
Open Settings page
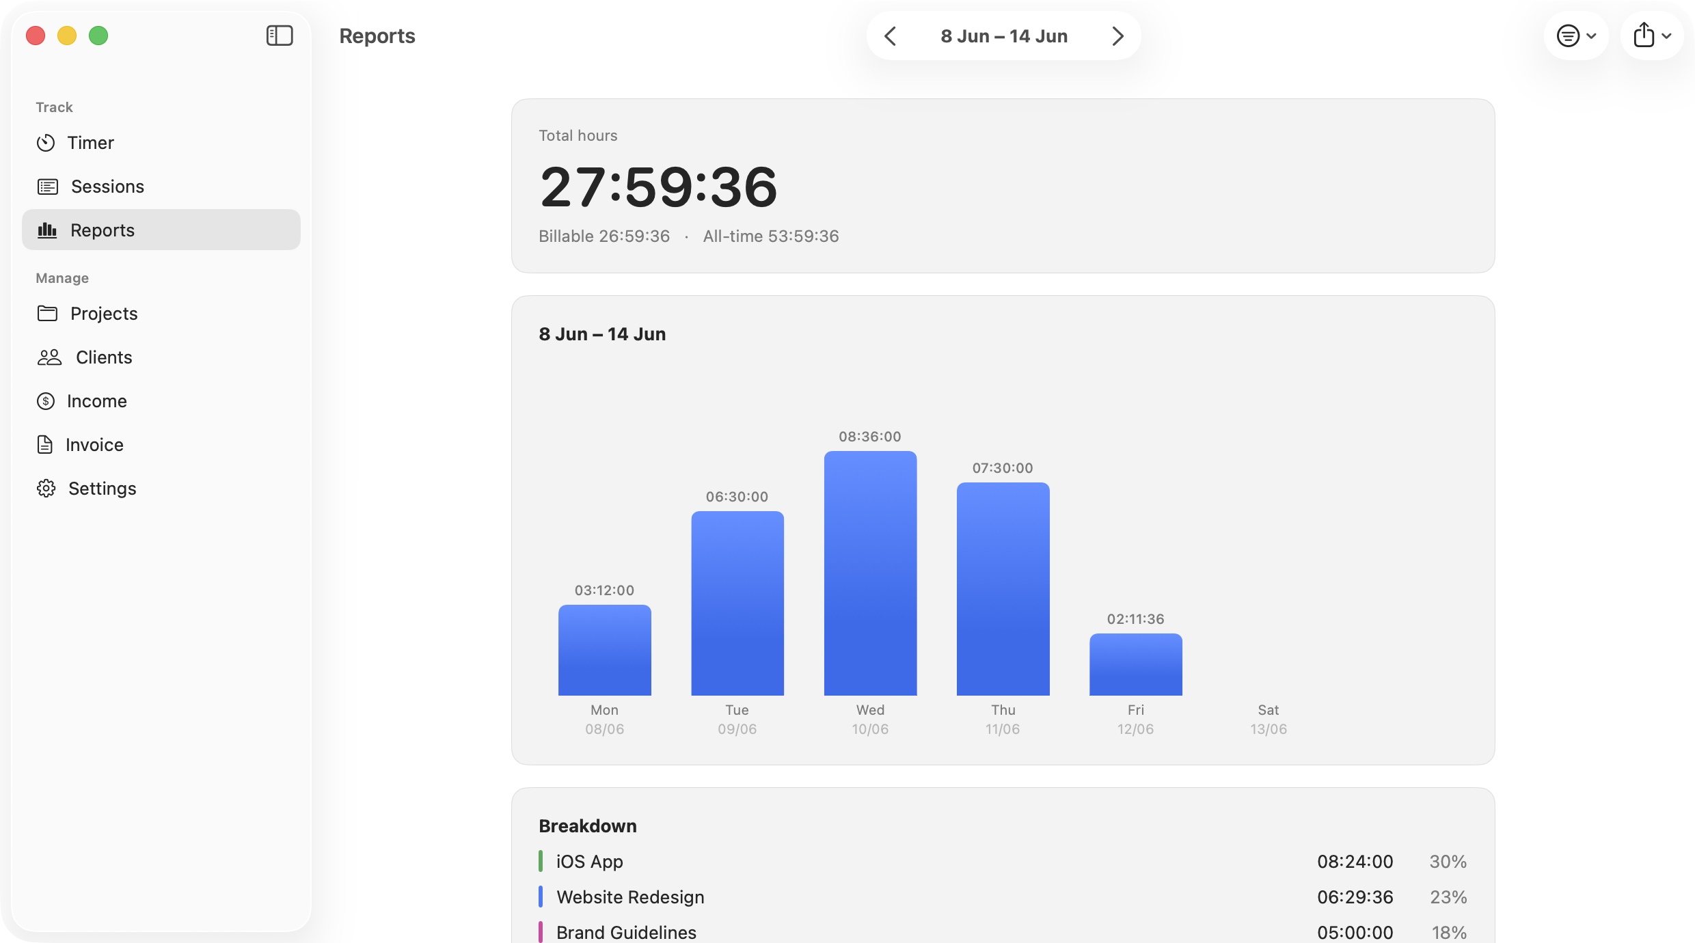(161, 489)
